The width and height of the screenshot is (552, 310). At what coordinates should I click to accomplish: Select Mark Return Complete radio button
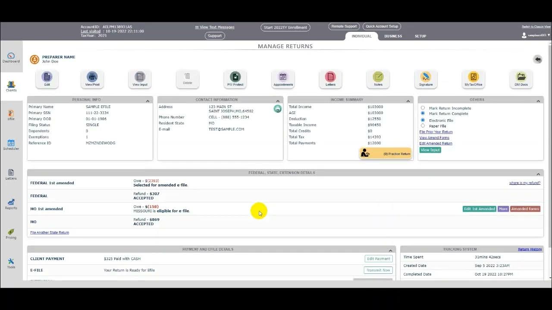423,113
